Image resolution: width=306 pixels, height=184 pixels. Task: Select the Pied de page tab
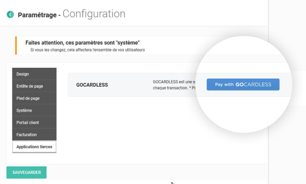pos(34,98)
